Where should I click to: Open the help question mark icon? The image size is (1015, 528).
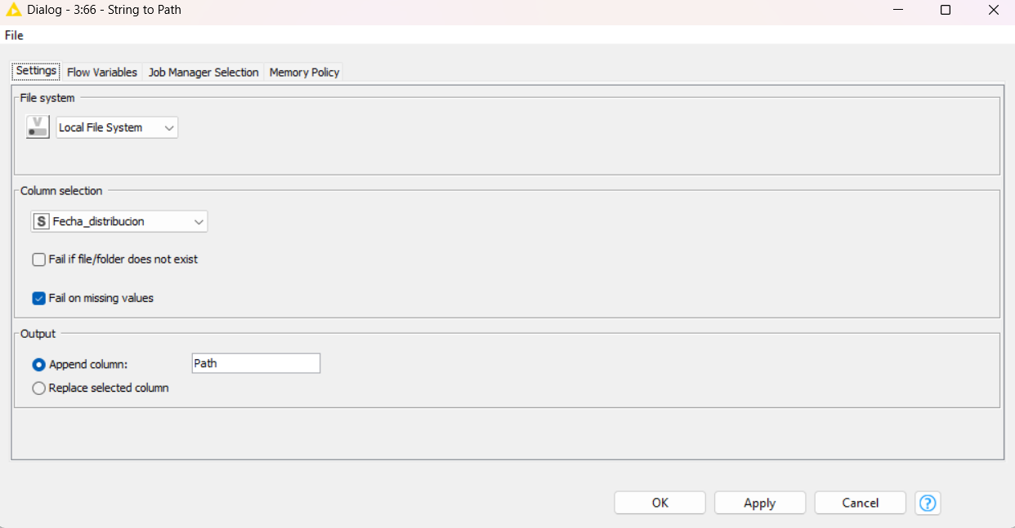pyautogui.click(x=928, y=503)
